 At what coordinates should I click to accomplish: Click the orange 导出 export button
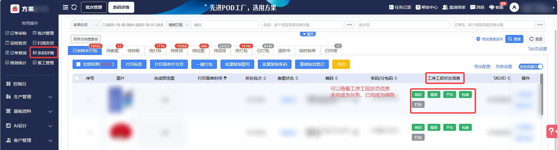coord(341,64)
